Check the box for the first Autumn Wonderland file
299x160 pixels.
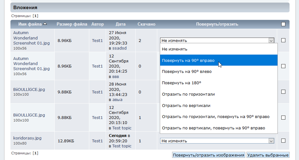[x=283, y=41]
